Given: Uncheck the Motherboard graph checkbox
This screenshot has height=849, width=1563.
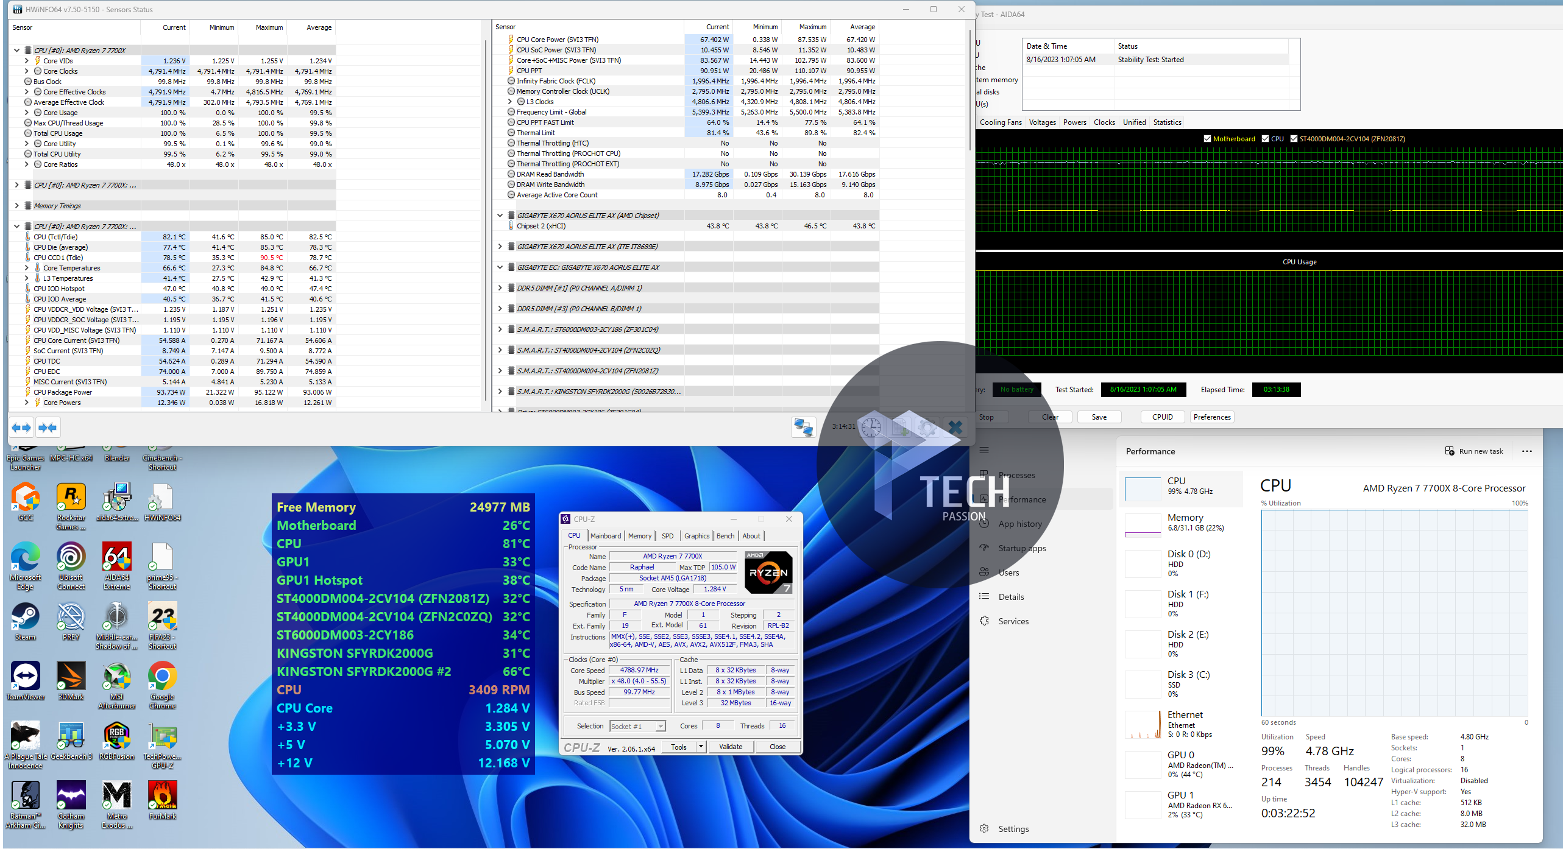Looking at the screenshot, I should [1207, 139].
